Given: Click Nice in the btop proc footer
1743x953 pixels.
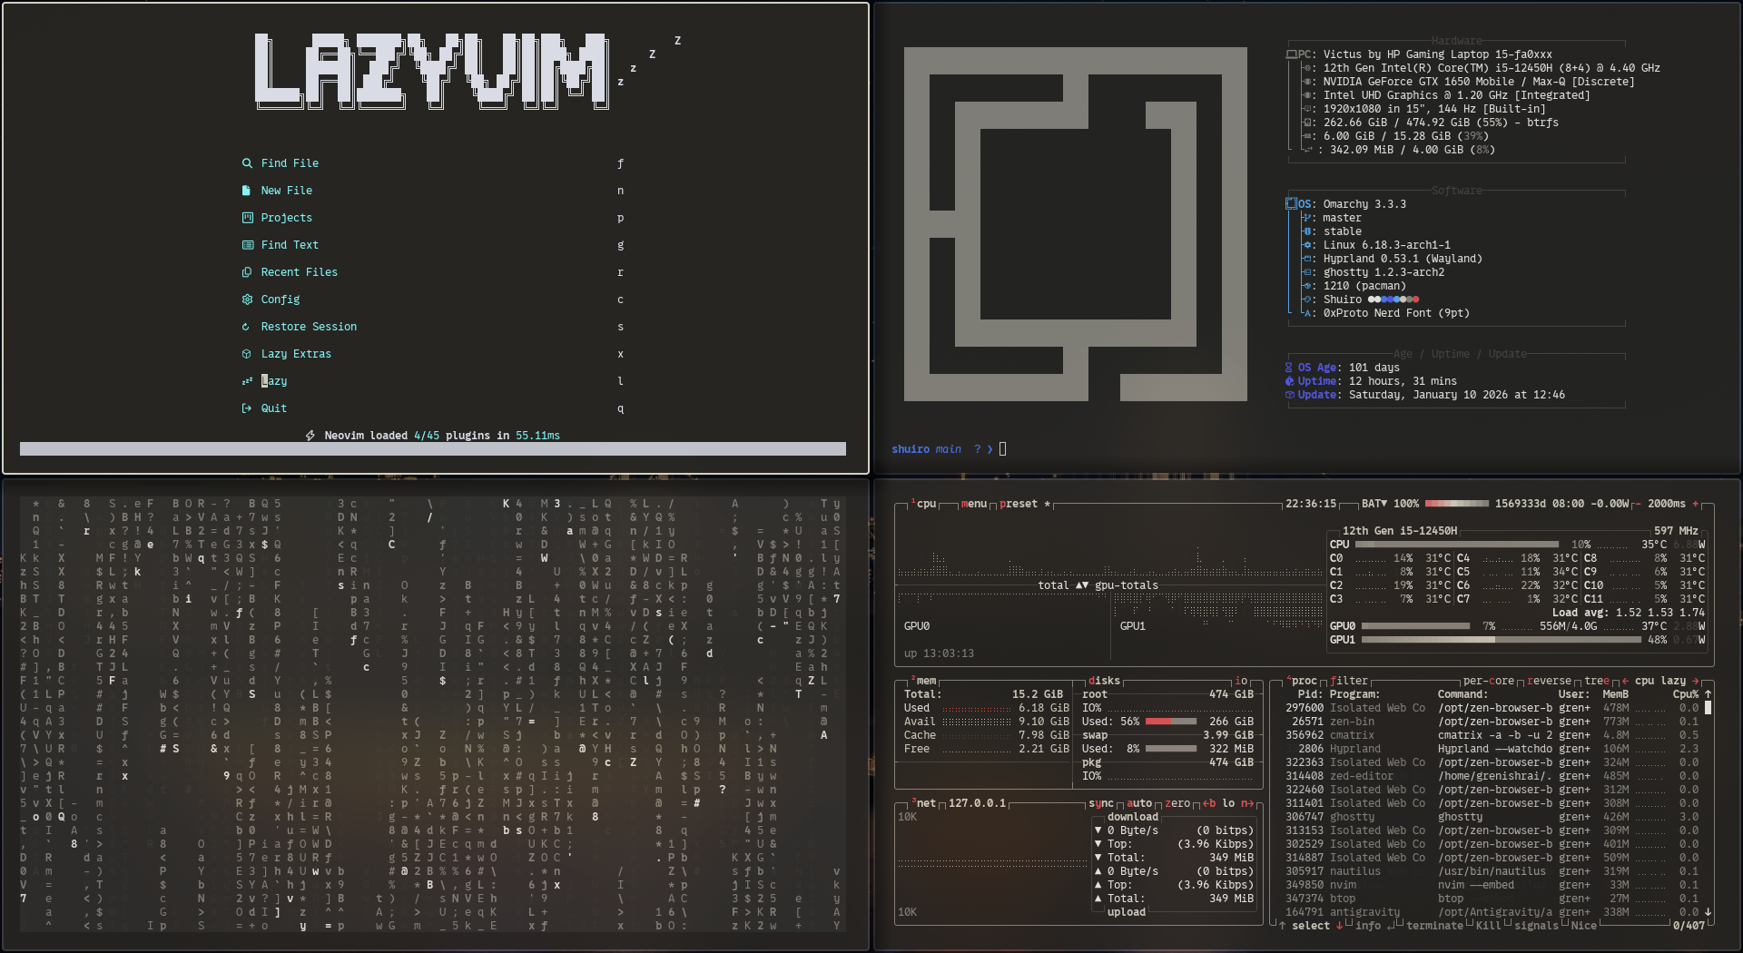Looking at the screenshot, I should click(1584, 926).
